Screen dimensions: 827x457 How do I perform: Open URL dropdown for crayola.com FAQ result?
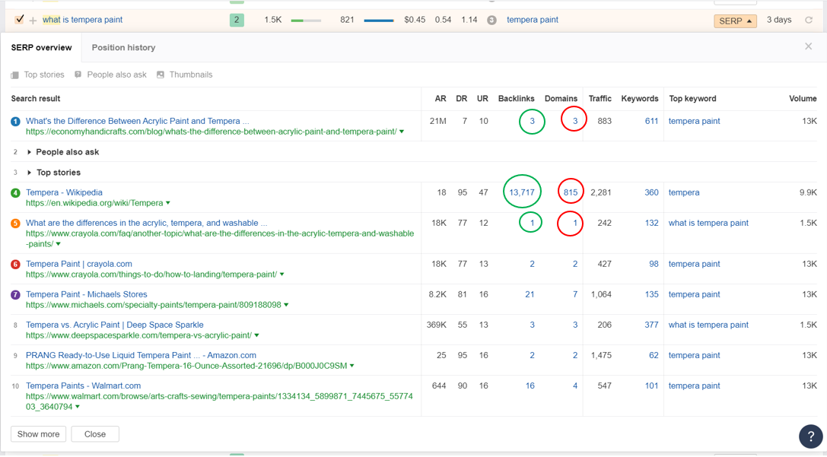click(58, 244)
